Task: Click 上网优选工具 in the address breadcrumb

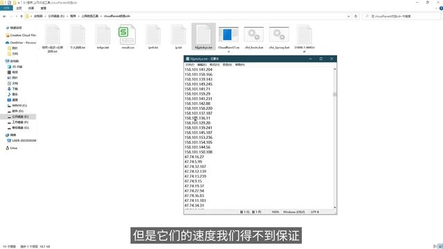Action: [x=90, y=17]
